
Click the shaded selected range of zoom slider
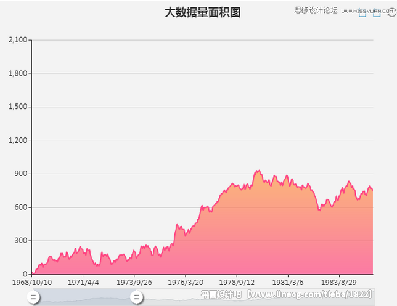click(85, 297)
